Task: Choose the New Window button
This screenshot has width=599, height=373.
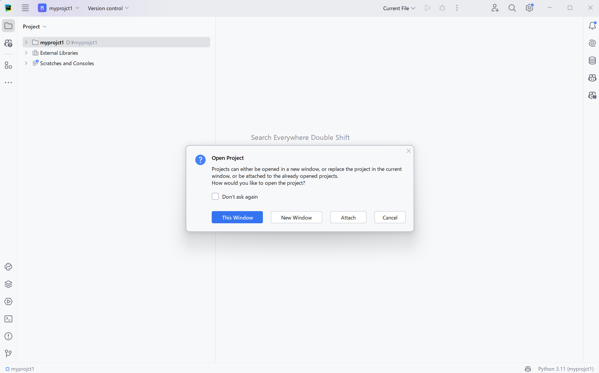Action: pyautogui.click(x=296, y=217)
